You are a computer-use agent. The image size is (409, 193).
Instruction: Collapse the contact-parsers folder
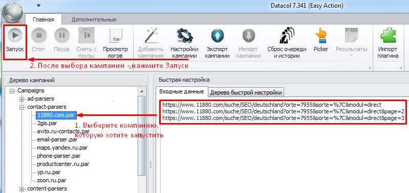[x=22, y=107]
